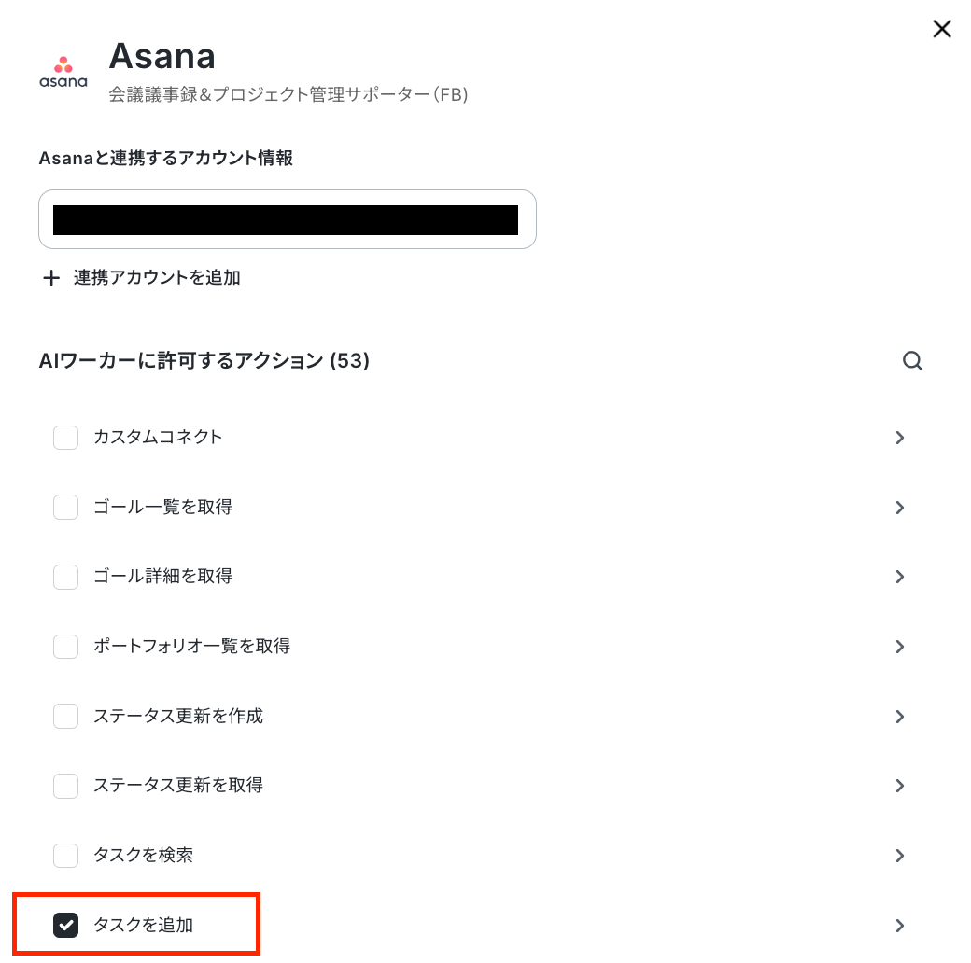Enable the ゴール一覧を取得 checkbox
This screenshot has height=963, width=971.
65,508
